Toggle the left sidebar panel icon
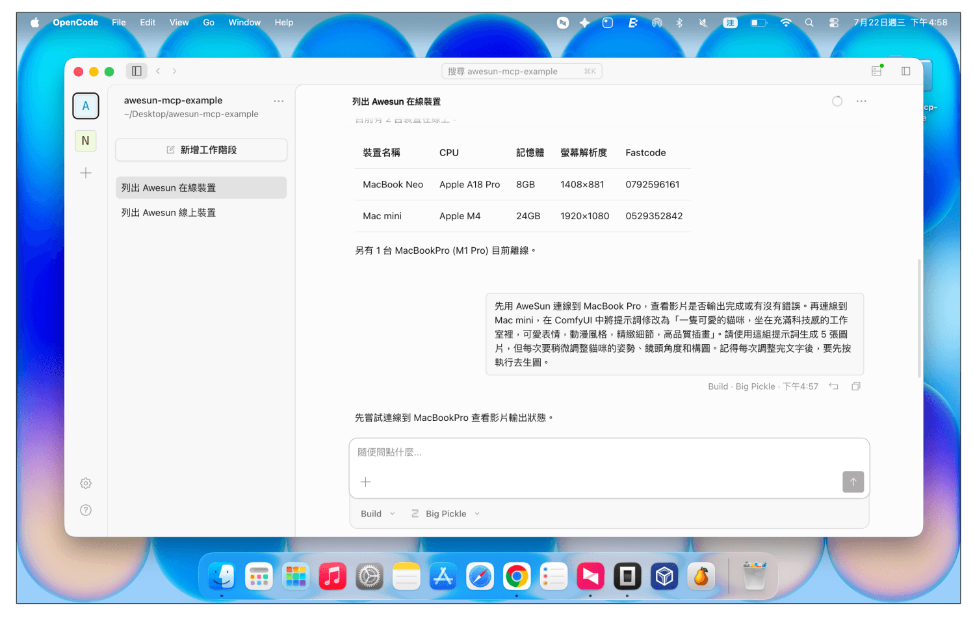The height and width of the screenshot is (620, 975). (136, 71)
